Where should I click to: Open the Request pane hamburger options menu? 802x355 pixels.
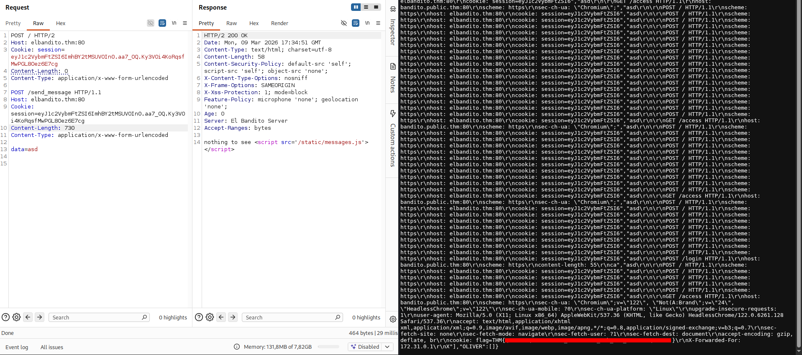coord(185,23)
